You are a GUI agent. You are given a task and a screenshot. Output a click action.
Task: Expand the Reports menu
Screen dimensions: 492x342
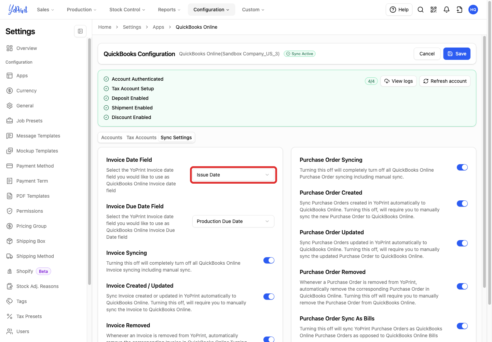click(x=169, y=10)
